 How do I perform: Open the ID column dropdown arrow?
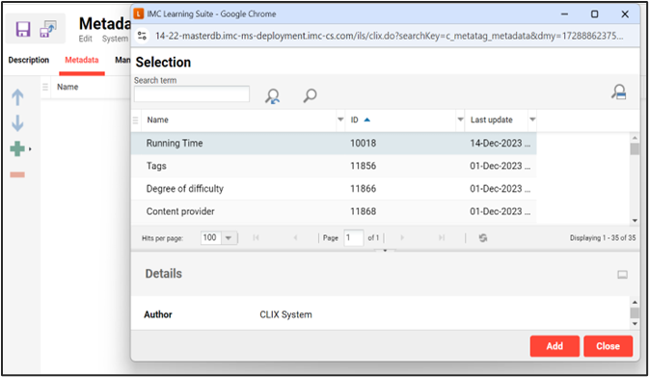pos(460,120)
